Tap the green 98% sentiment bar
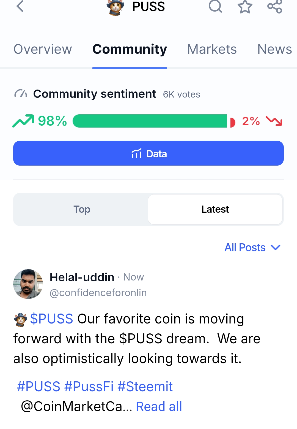This screenshot has height=429, width=297. click(x=150, y=121)
